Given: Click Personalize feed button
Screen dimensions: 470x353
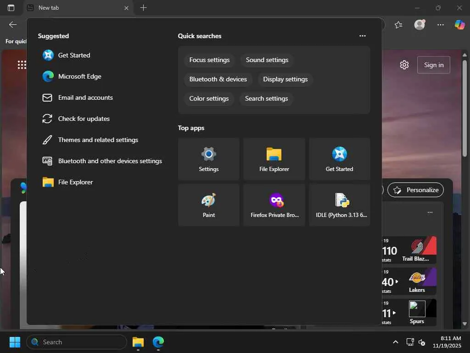Looking at the screenshot, I should point(416,190).
